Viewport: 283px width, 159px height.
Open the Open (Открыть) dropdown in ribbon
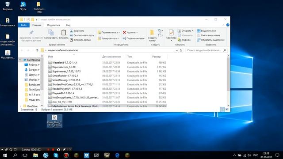click(186, 30)
